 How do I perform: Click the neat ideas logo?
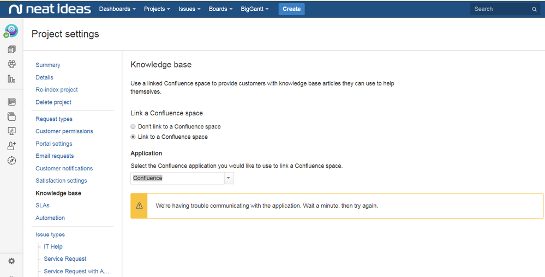50,9
